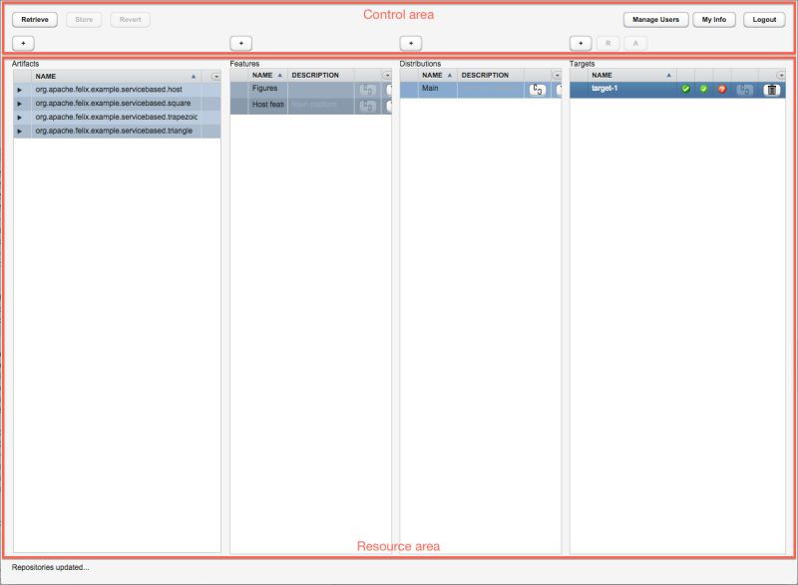
Task: Delete target-1 using the trashcan icon
Action: coord(769,89)
